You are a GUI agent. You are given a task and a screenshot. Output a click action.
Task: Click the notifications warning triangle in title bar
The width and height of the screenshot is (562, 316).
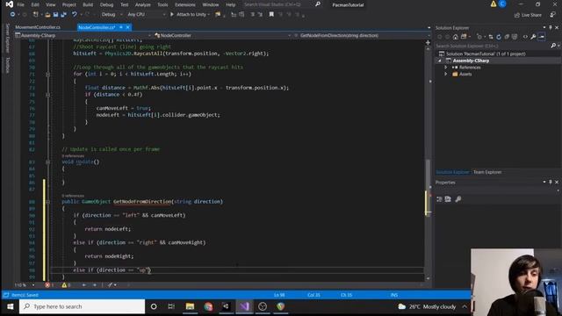tap(494, 4)
